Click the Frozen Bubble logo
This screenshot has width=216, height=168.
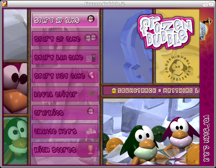(x=166, y=32)
